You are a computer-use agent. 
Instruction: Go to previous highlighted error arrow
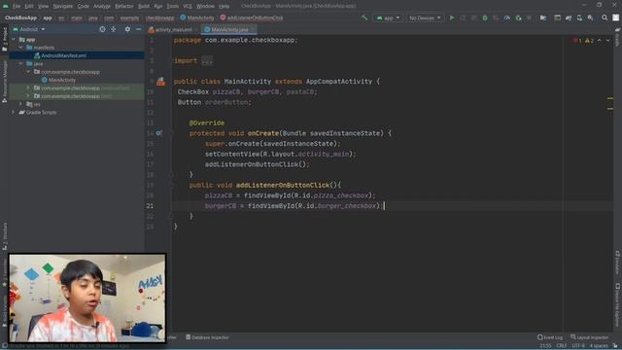(x=600, y=41)
